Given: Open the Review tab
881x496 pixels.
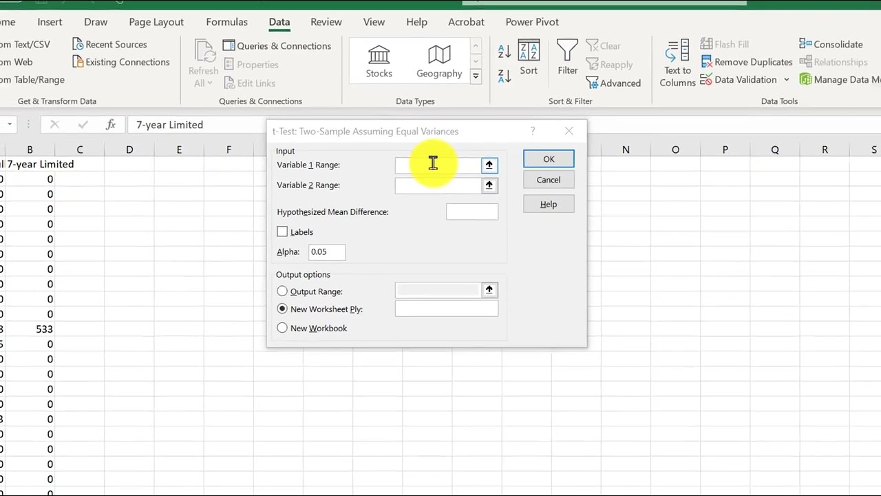Looking at the screenshot, I should coord(326,22).
